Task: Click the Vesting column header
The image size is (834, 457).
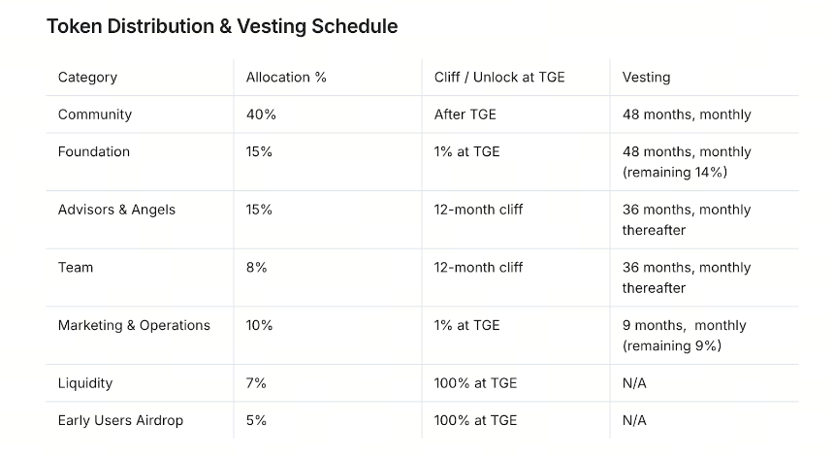Action: [646, 78]
